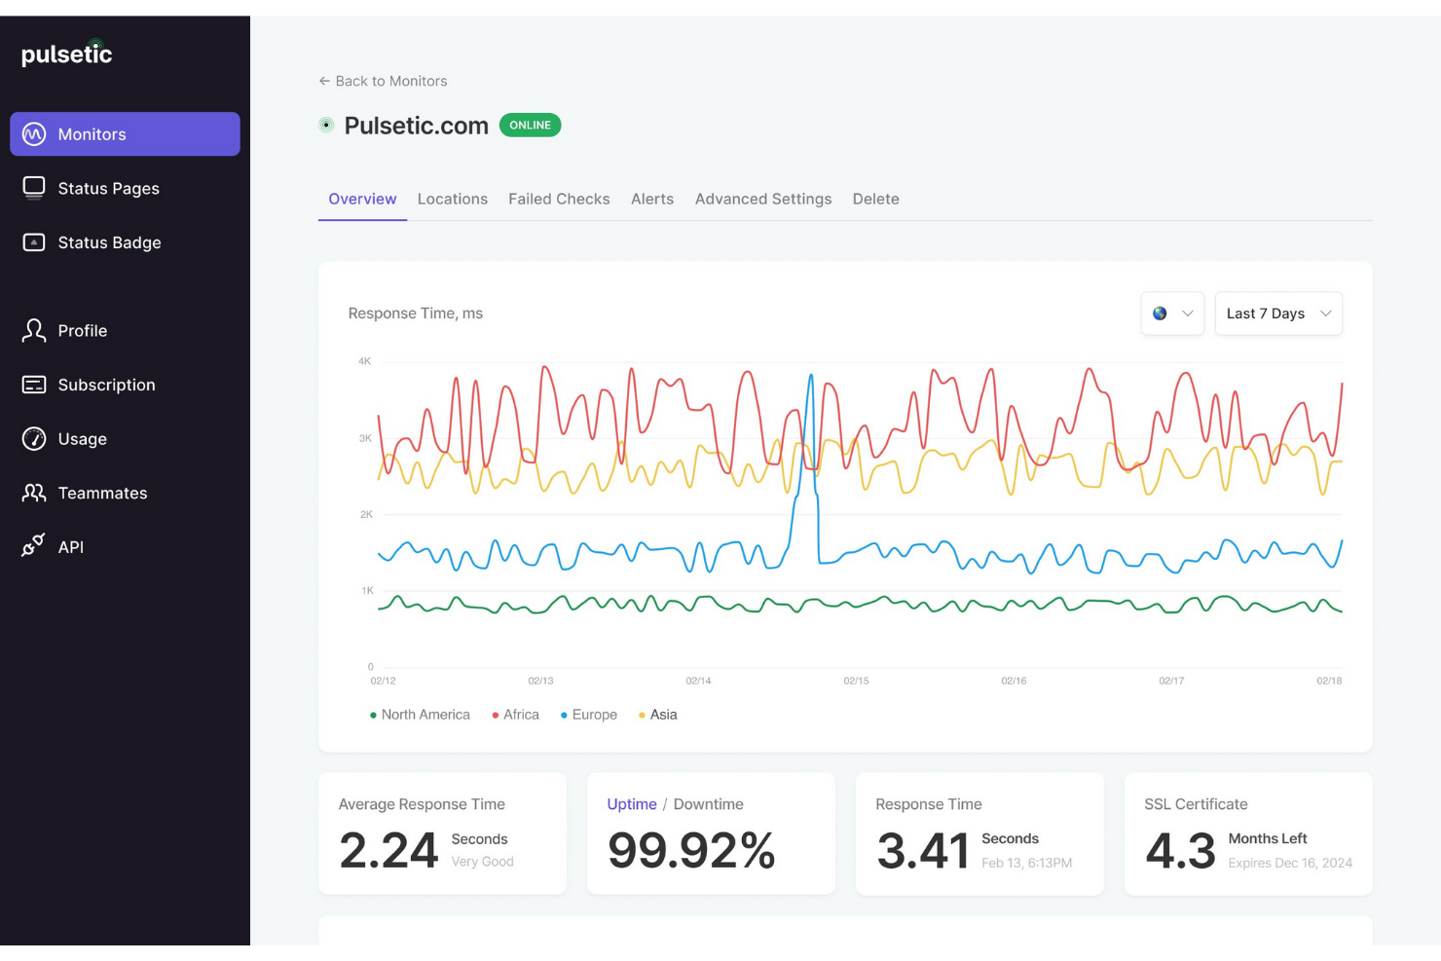Click the Status Badge sidebar icon
This screenshot has width=1441, height=961.
[x=34, y=242]
